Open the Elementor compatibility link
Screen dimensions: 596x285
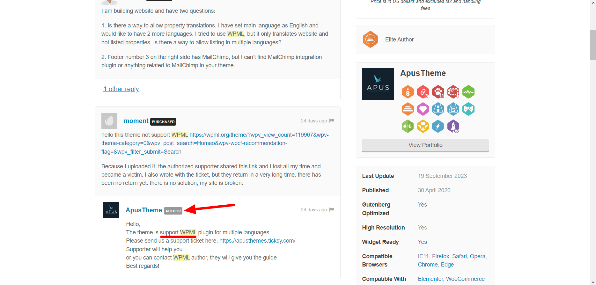coord(430,279)
